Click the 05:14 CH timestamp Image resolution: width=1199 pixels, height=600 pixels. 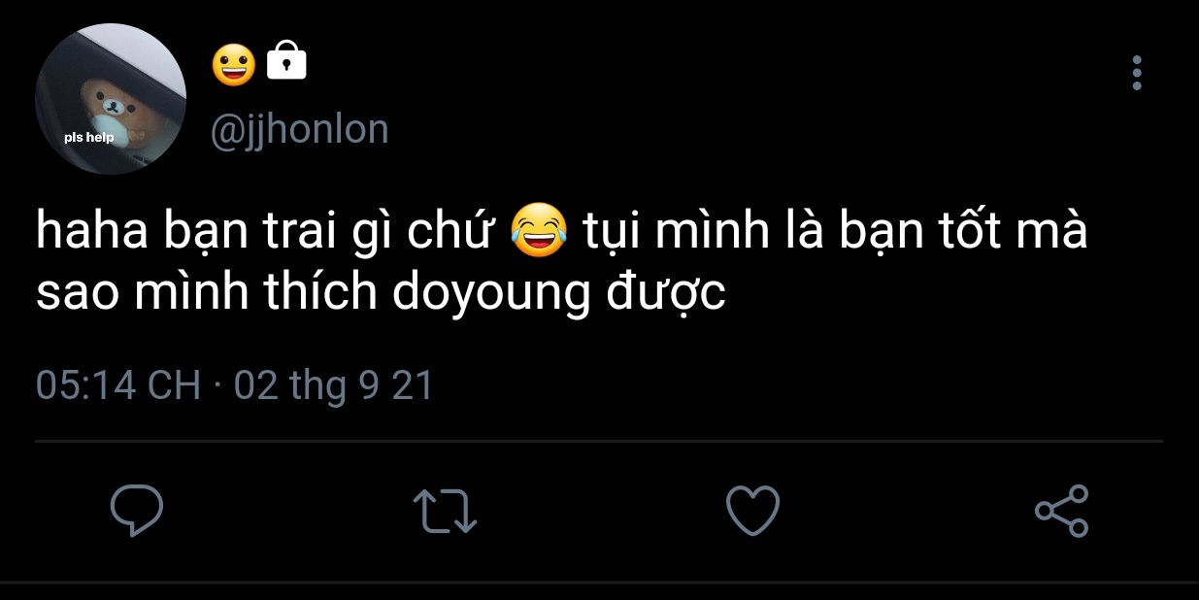[x=118, y=386]
